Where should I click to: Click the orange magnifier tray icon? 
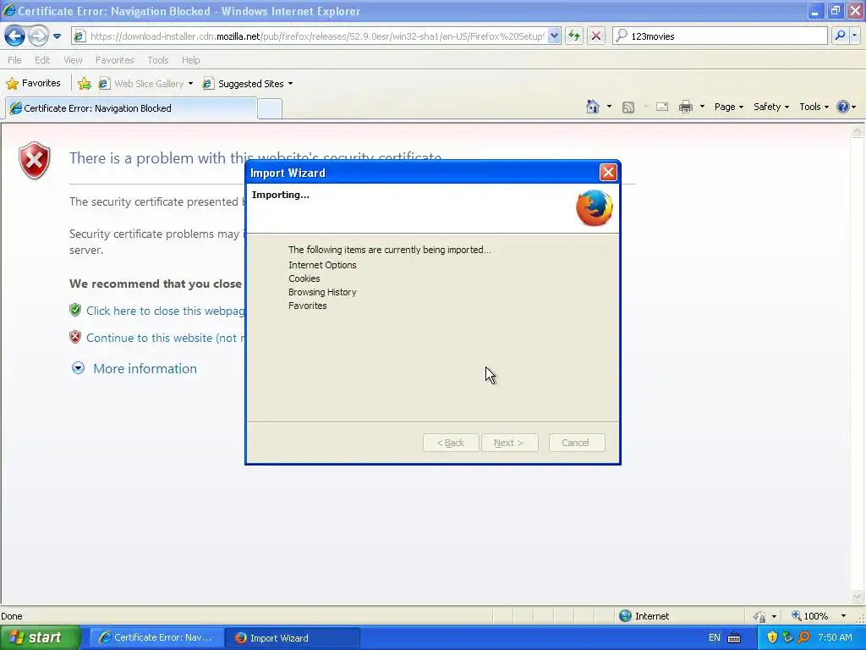tap(803, 638)
